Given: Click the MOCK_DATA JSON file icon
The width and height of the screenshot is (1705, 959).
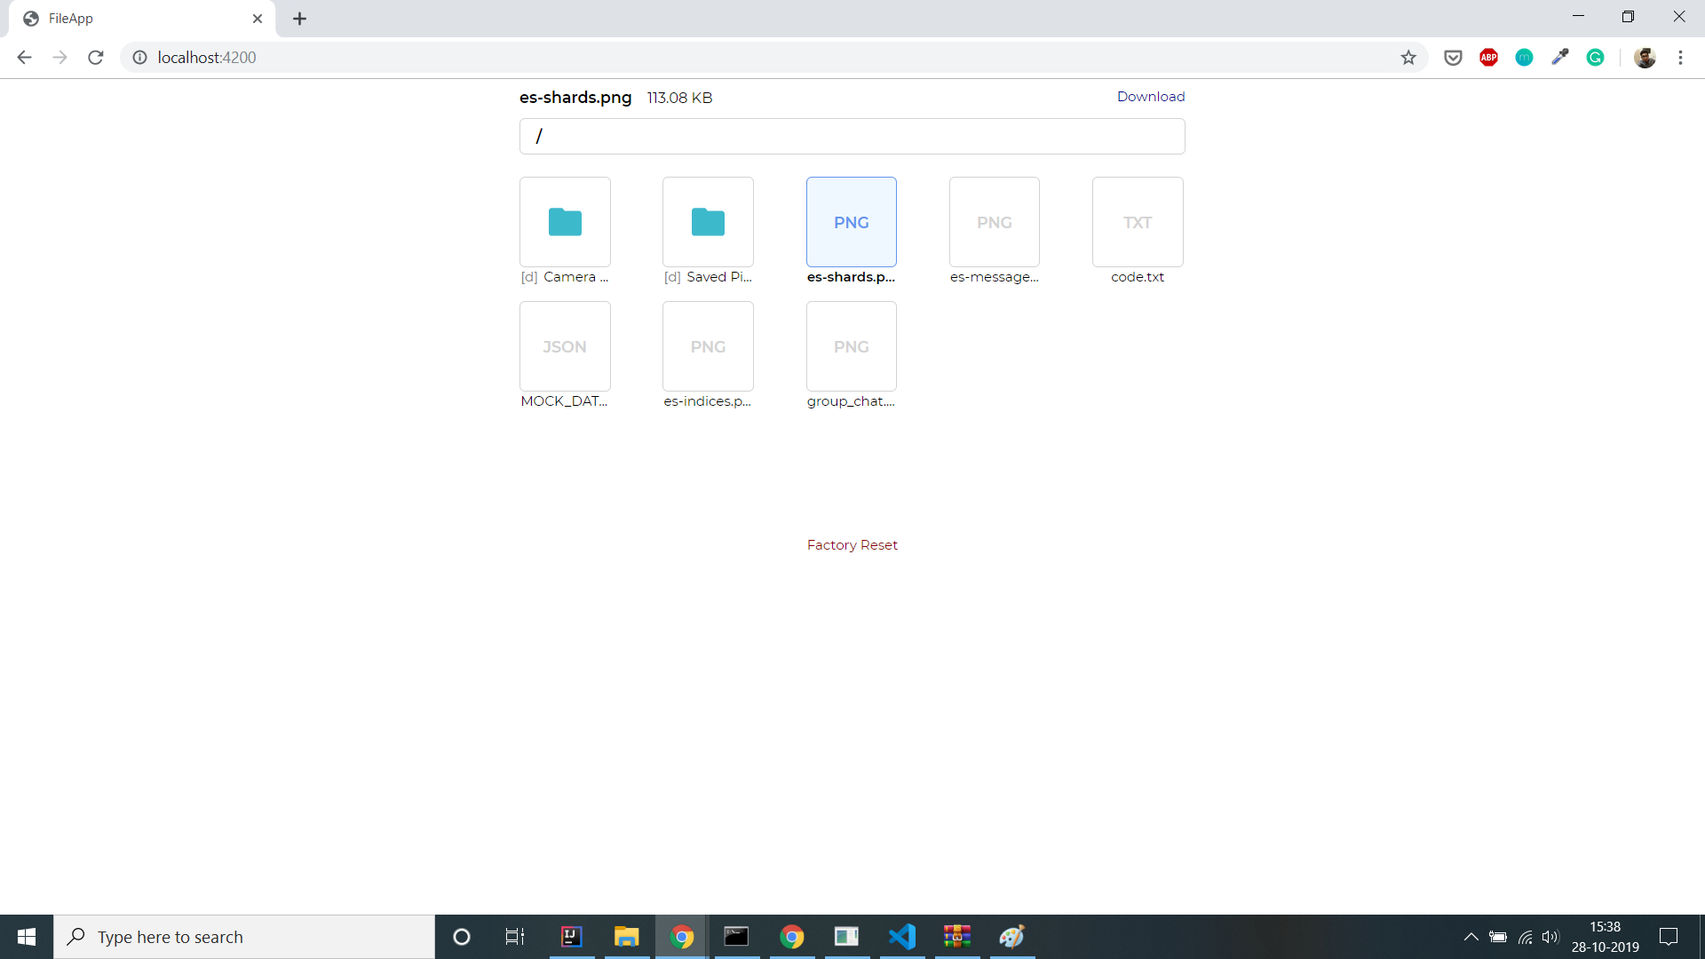Looking at the screenshot, I should pyautogui.click(x=565, y=346).
